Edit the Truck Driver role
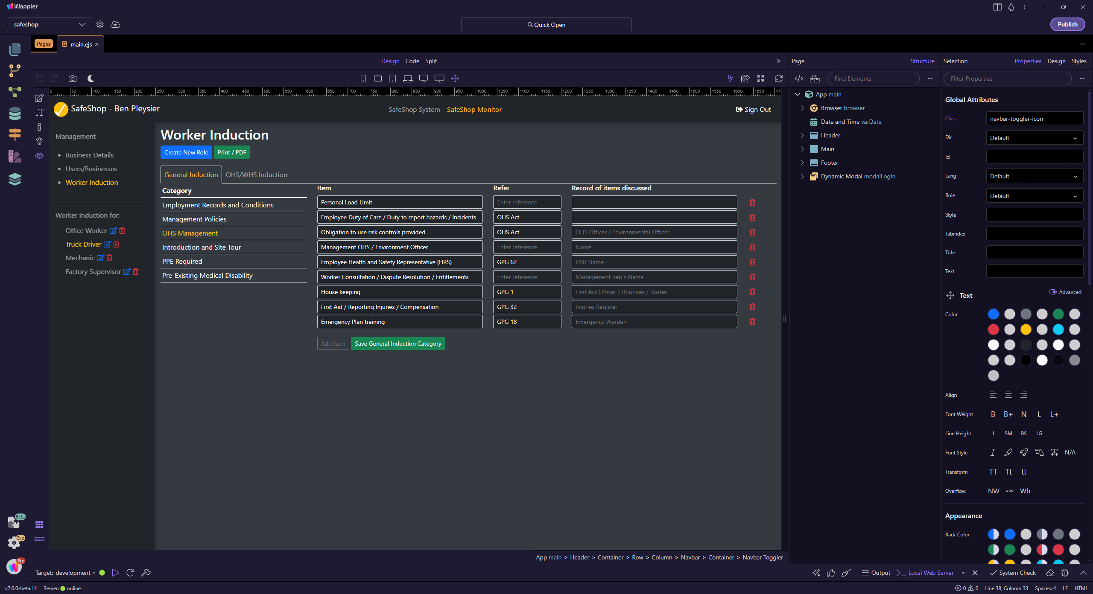1093x594 pixels. pos(107,244)
